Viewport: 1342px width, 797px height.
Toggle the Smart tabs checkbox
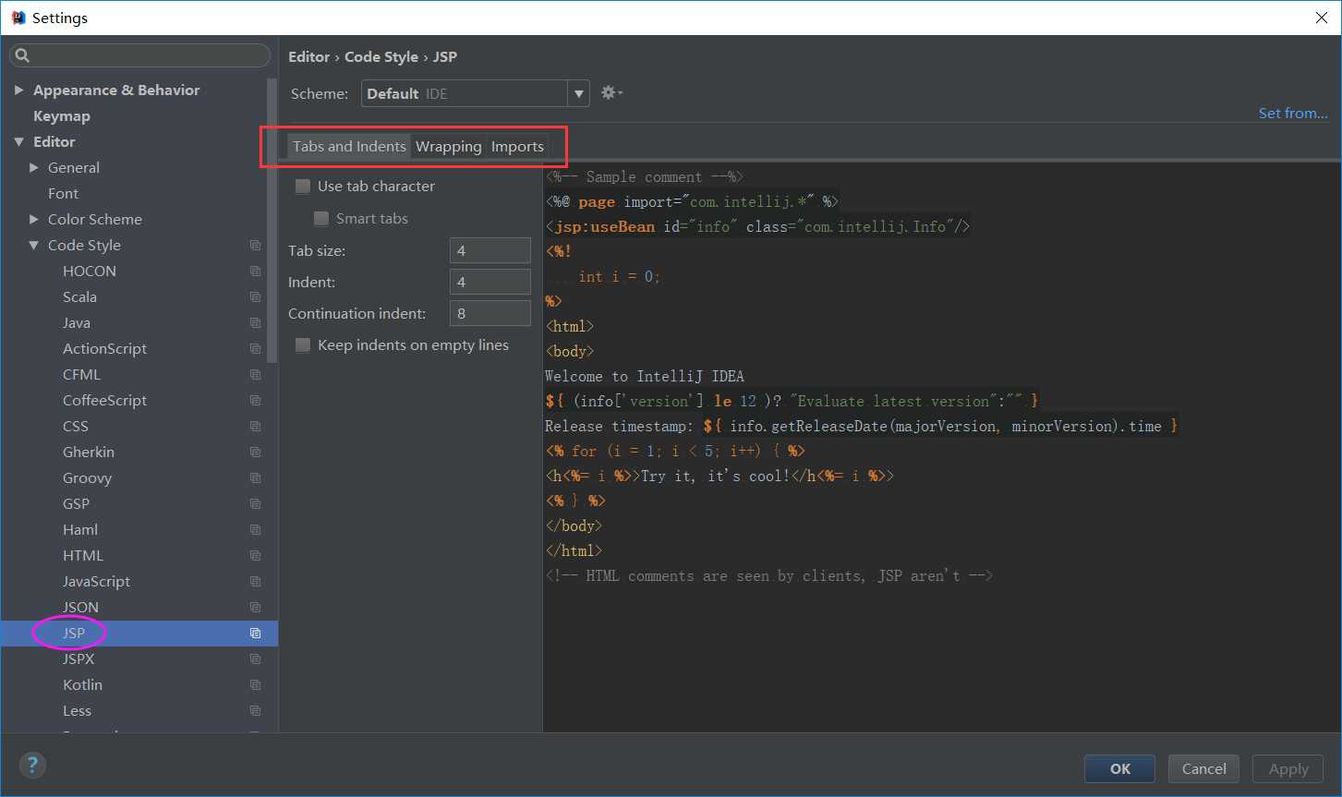click(x=321, y=219)
